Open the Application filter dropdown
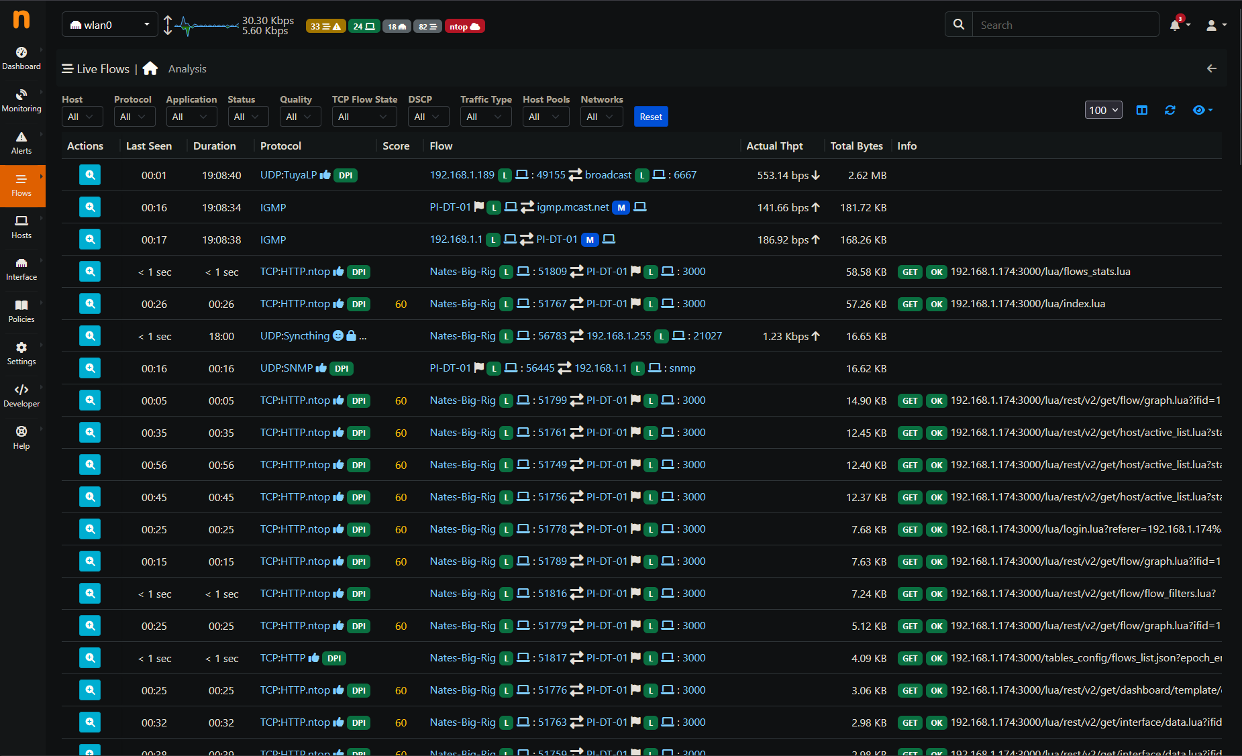The width and height of the screenshot is (1242, 756). (x=191, y=117)
